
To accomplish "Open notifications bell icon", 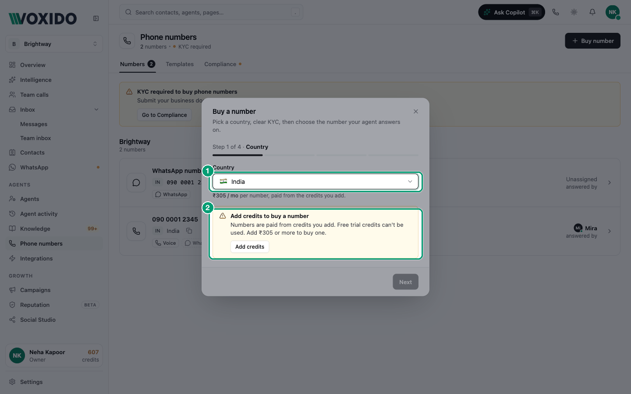I will [x=592, y=12].
